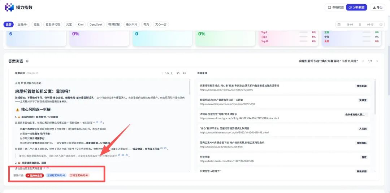This screenshot has width=390, height=193.
Task: Filter by 豆包移动端 platform
Action: (x=53, y=24)
